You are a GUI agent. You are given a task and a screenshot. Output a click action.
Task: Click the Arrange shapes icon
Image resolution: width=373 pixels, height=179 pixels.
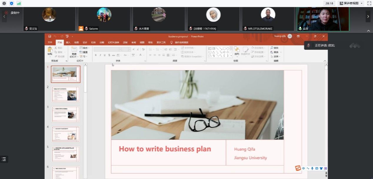coord(237,51)
